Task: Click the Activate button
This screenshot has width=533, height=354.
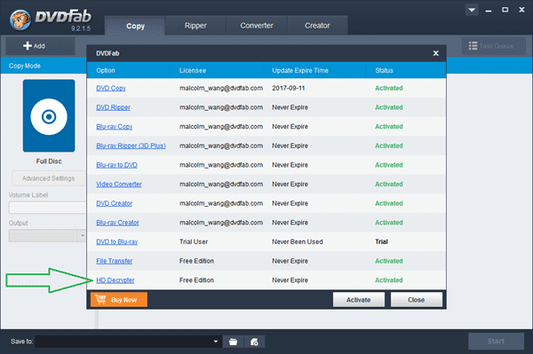Action: [359, 300]
